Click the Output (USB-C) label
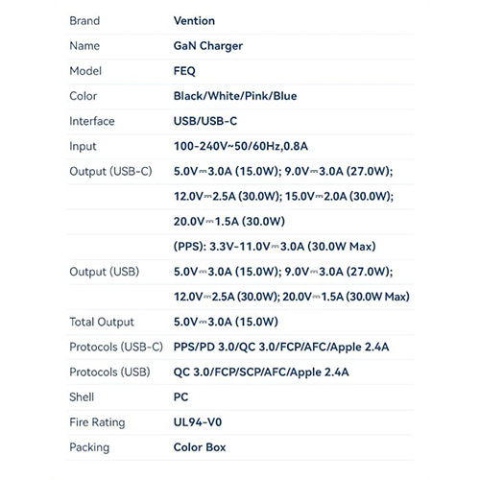Image resolution: width=480 pixels, height=480 pixels. [x=110, y=172]
